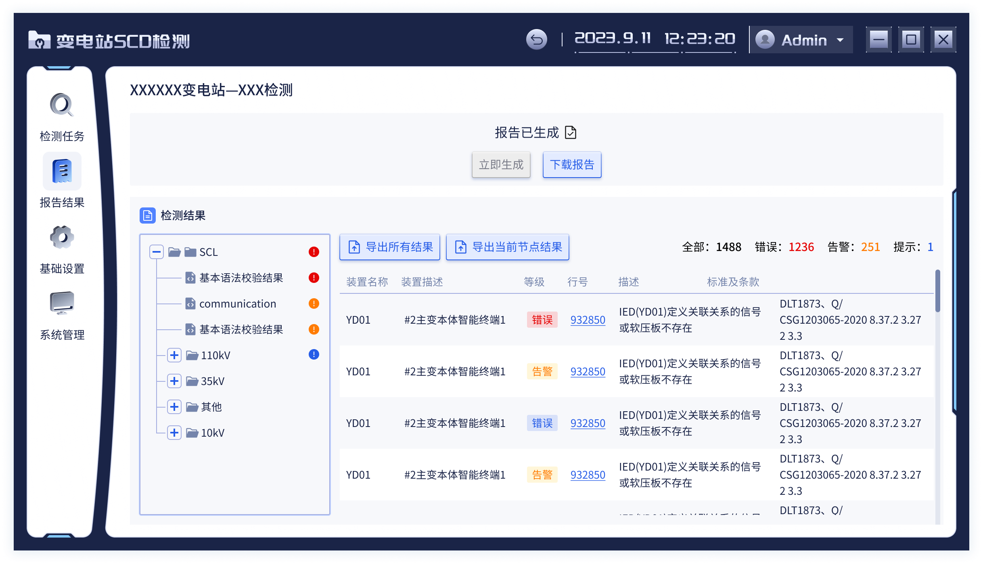Open line number 932850 link in first row
983x565 pixels.
tap(588, 320)
